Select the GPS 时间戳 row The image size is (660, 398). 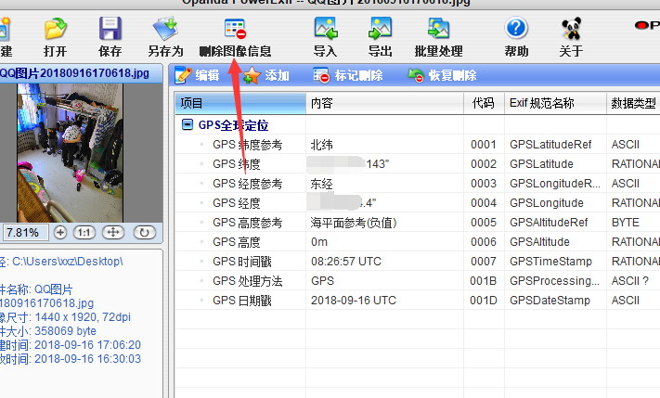[418, 262]
